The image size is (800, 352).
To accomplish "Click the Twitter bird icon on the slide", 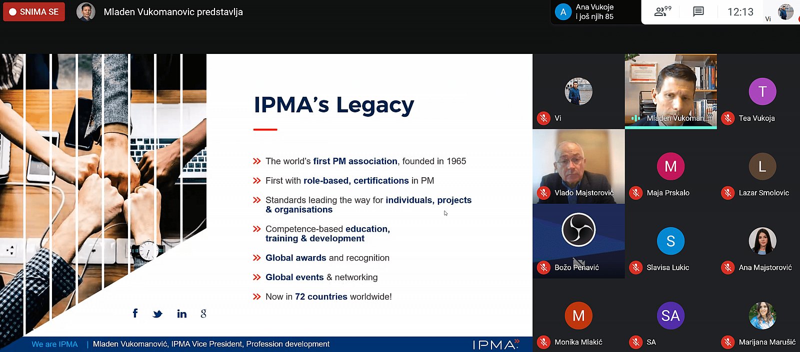I will pyautogui.click(x=157, y=314).
